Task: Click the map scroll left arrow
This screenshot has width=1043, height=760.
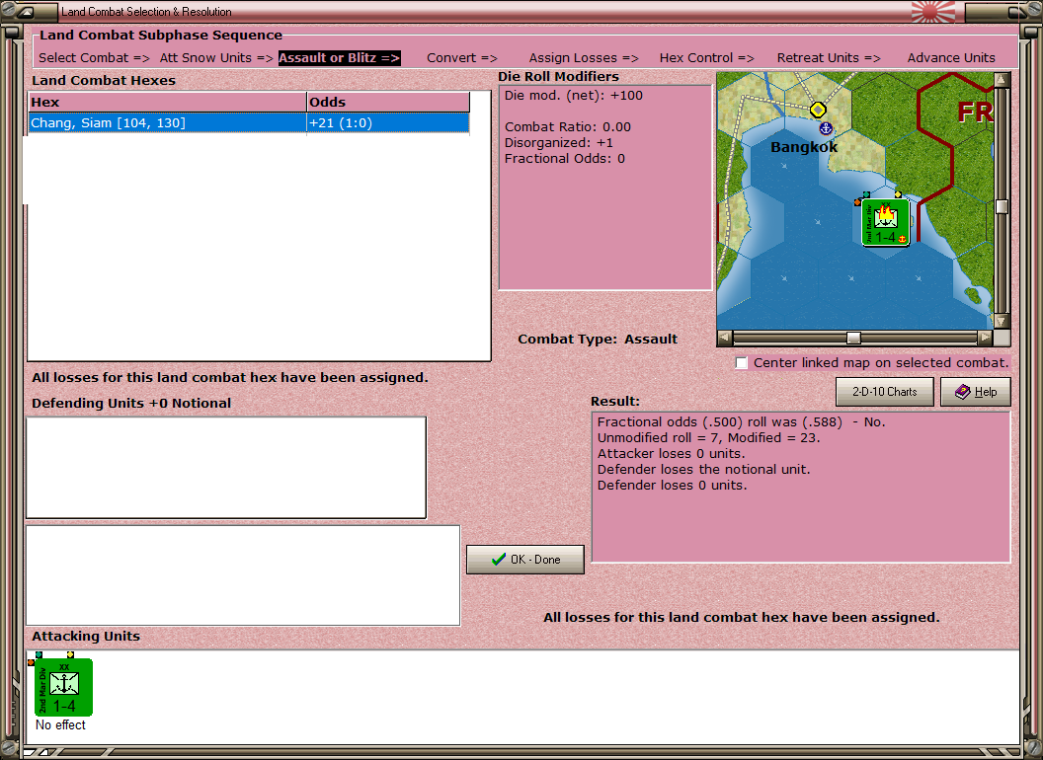Action: (725, 338)
